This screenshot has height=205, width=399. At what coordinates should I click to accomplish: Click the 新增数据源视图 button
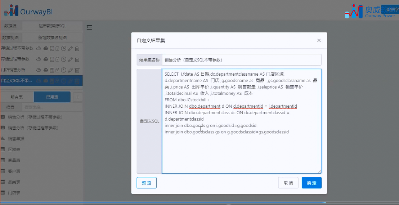click(x=53, y=37)
